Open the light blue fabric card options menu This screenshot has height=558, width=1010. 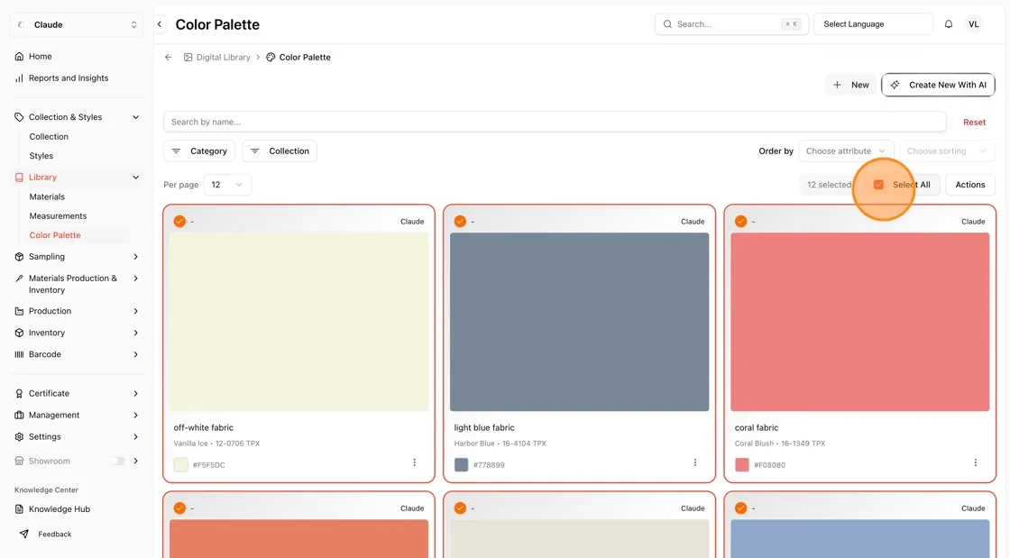(695, 462)
